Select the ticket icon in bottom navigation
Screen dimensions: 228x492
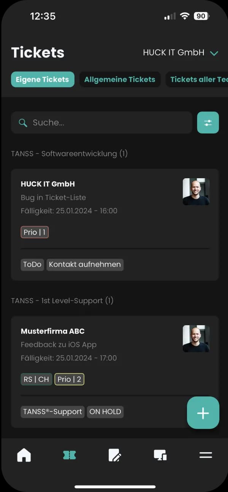70,455
